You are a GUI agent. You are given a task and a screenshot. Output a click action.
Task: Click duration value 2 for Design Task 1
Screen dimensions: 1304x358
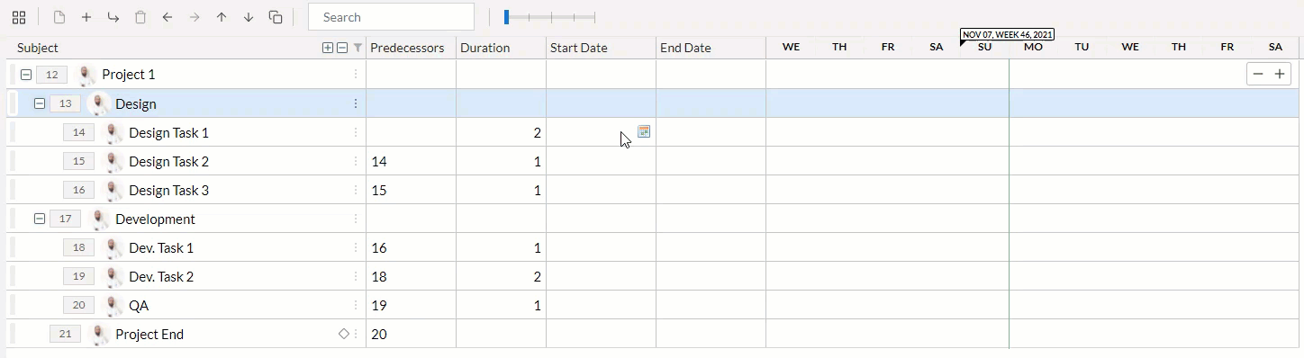point(538,132)
